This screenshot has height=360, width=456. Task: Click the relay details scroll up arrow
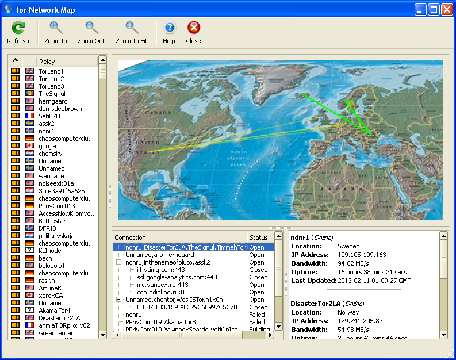[x=443, y=236]
